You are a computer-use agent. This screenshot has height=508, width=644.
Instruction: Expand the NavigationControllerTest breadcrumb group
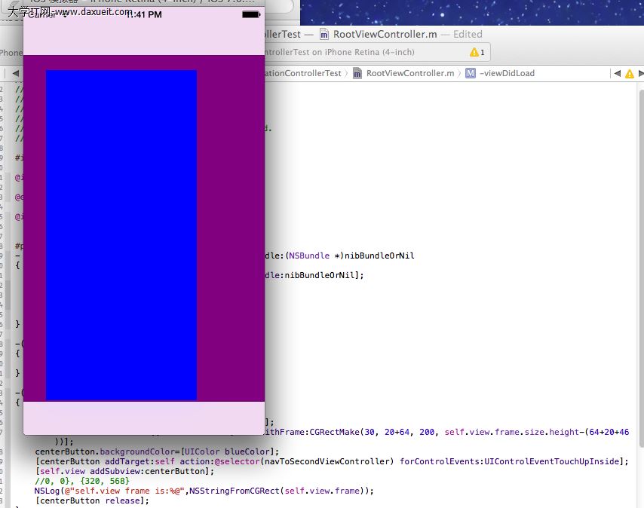(x=305, y=73)
